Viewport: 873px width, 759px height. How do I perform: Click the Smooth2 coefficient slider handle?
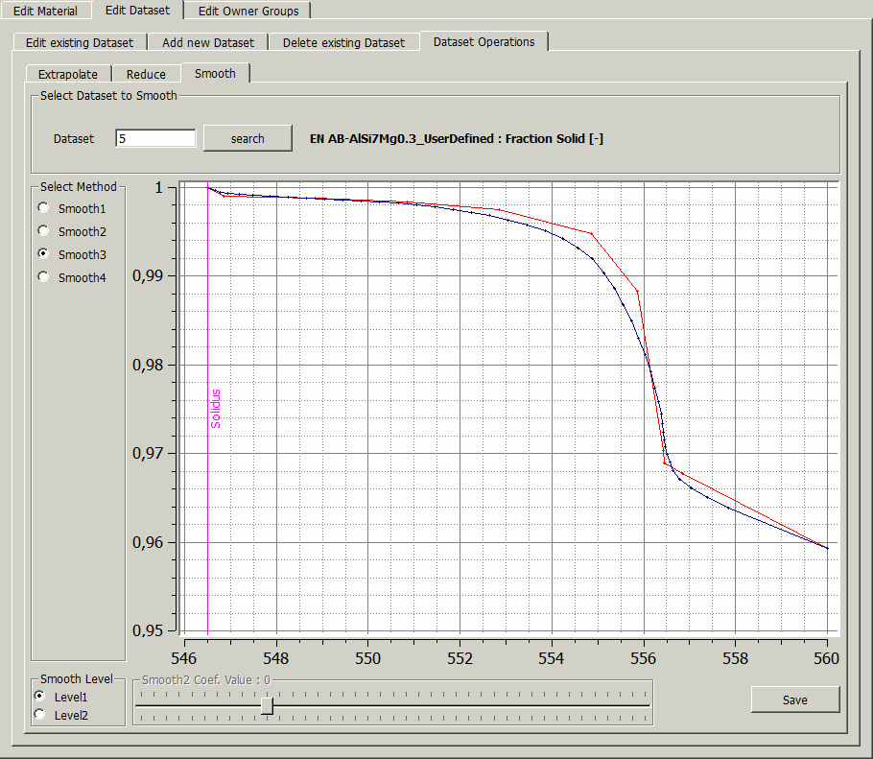(x=267, y=706)
